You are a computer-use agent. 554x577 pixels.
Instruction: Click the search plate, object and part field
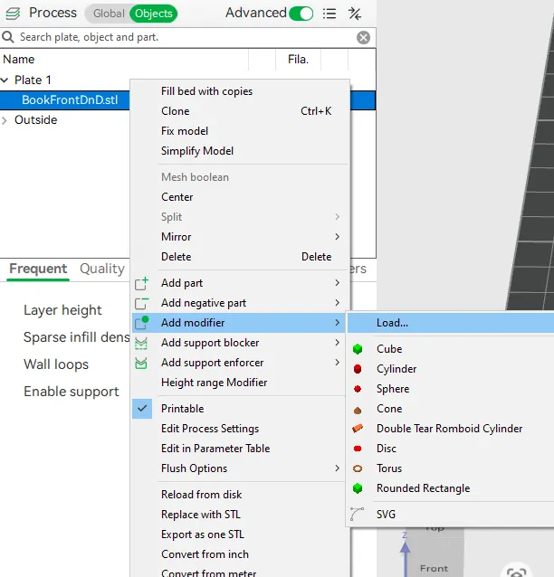coord(181,38)
